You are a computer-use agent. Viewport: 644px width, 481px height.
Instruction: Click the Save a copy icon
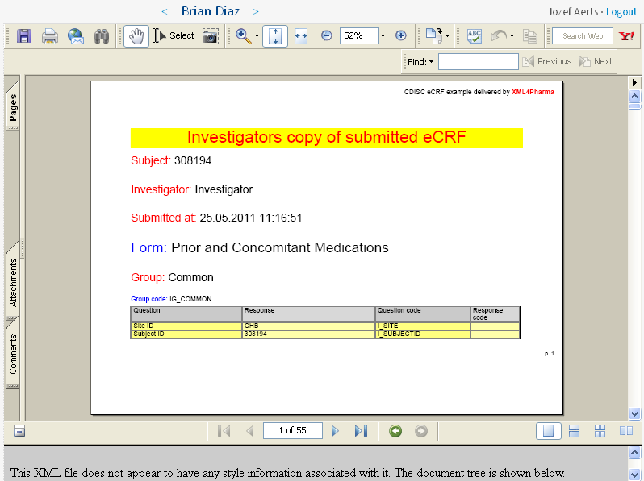pos(24,36)
